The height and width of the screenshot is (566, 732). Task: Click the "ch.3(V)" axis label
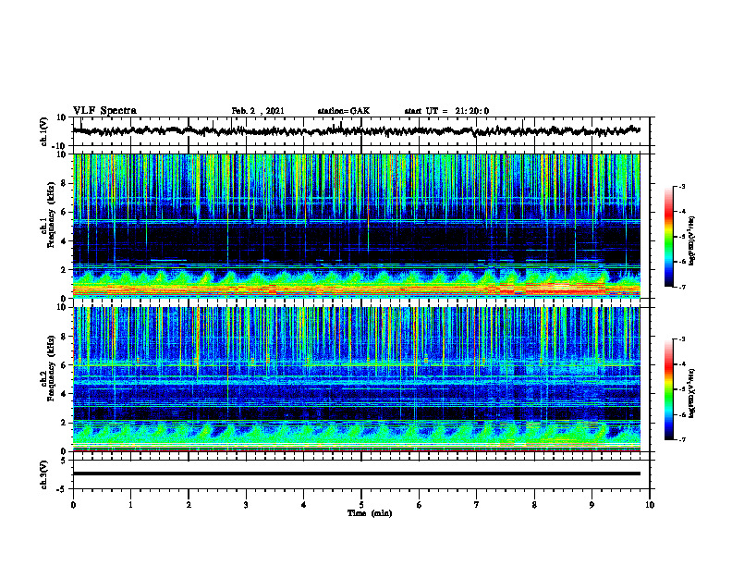(x=44, y=474)
